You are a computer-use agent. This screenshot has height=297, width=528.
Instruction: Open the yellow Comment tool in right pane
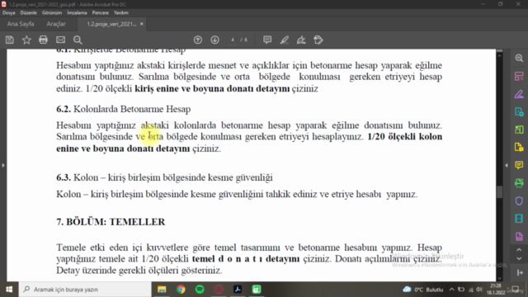[519, 165]
